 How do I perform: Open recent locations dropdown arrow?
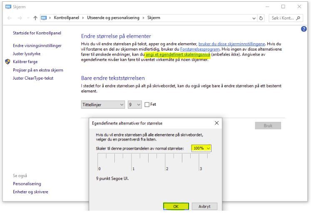[x=28, y=18]
